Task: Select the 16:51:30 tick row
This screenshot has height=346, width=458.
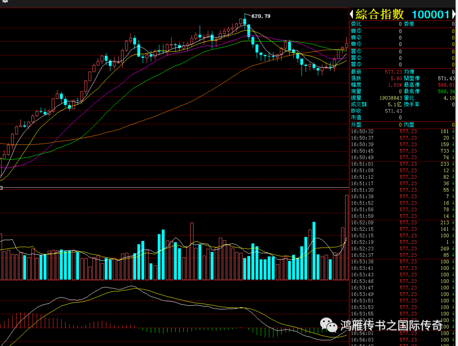Action: [402, 190]
